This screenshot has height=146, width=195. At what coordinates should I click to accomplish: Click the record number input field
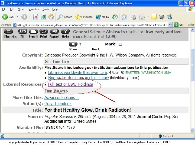click(84, 44)
